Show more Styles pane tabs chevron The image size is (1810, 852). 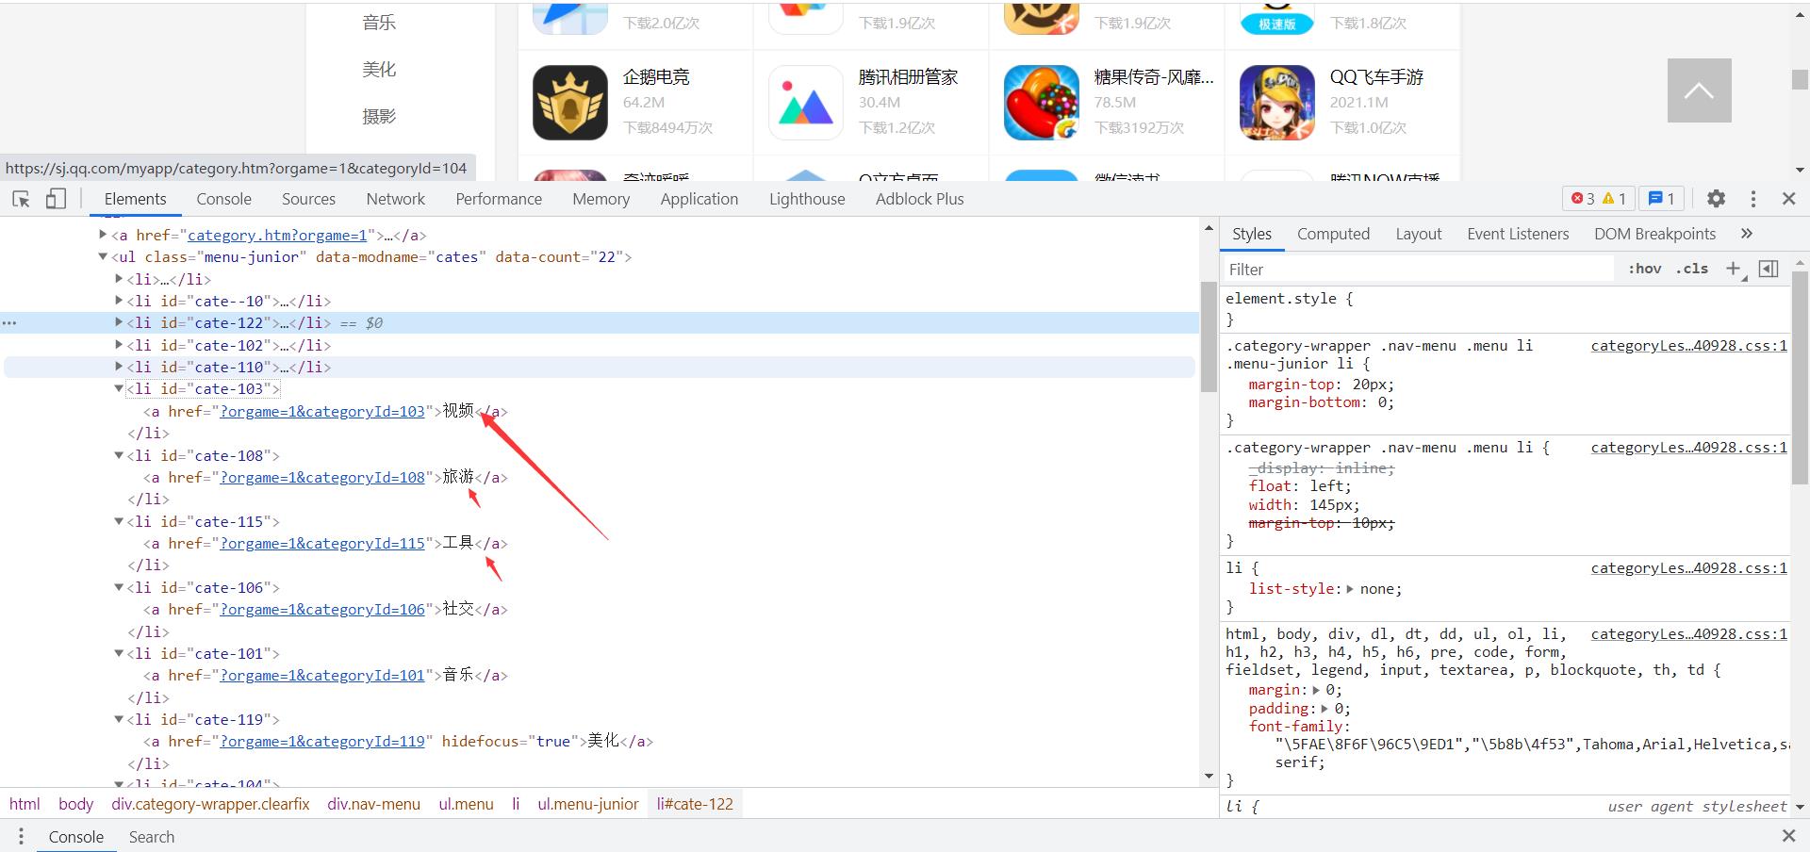pos(1746,234)
